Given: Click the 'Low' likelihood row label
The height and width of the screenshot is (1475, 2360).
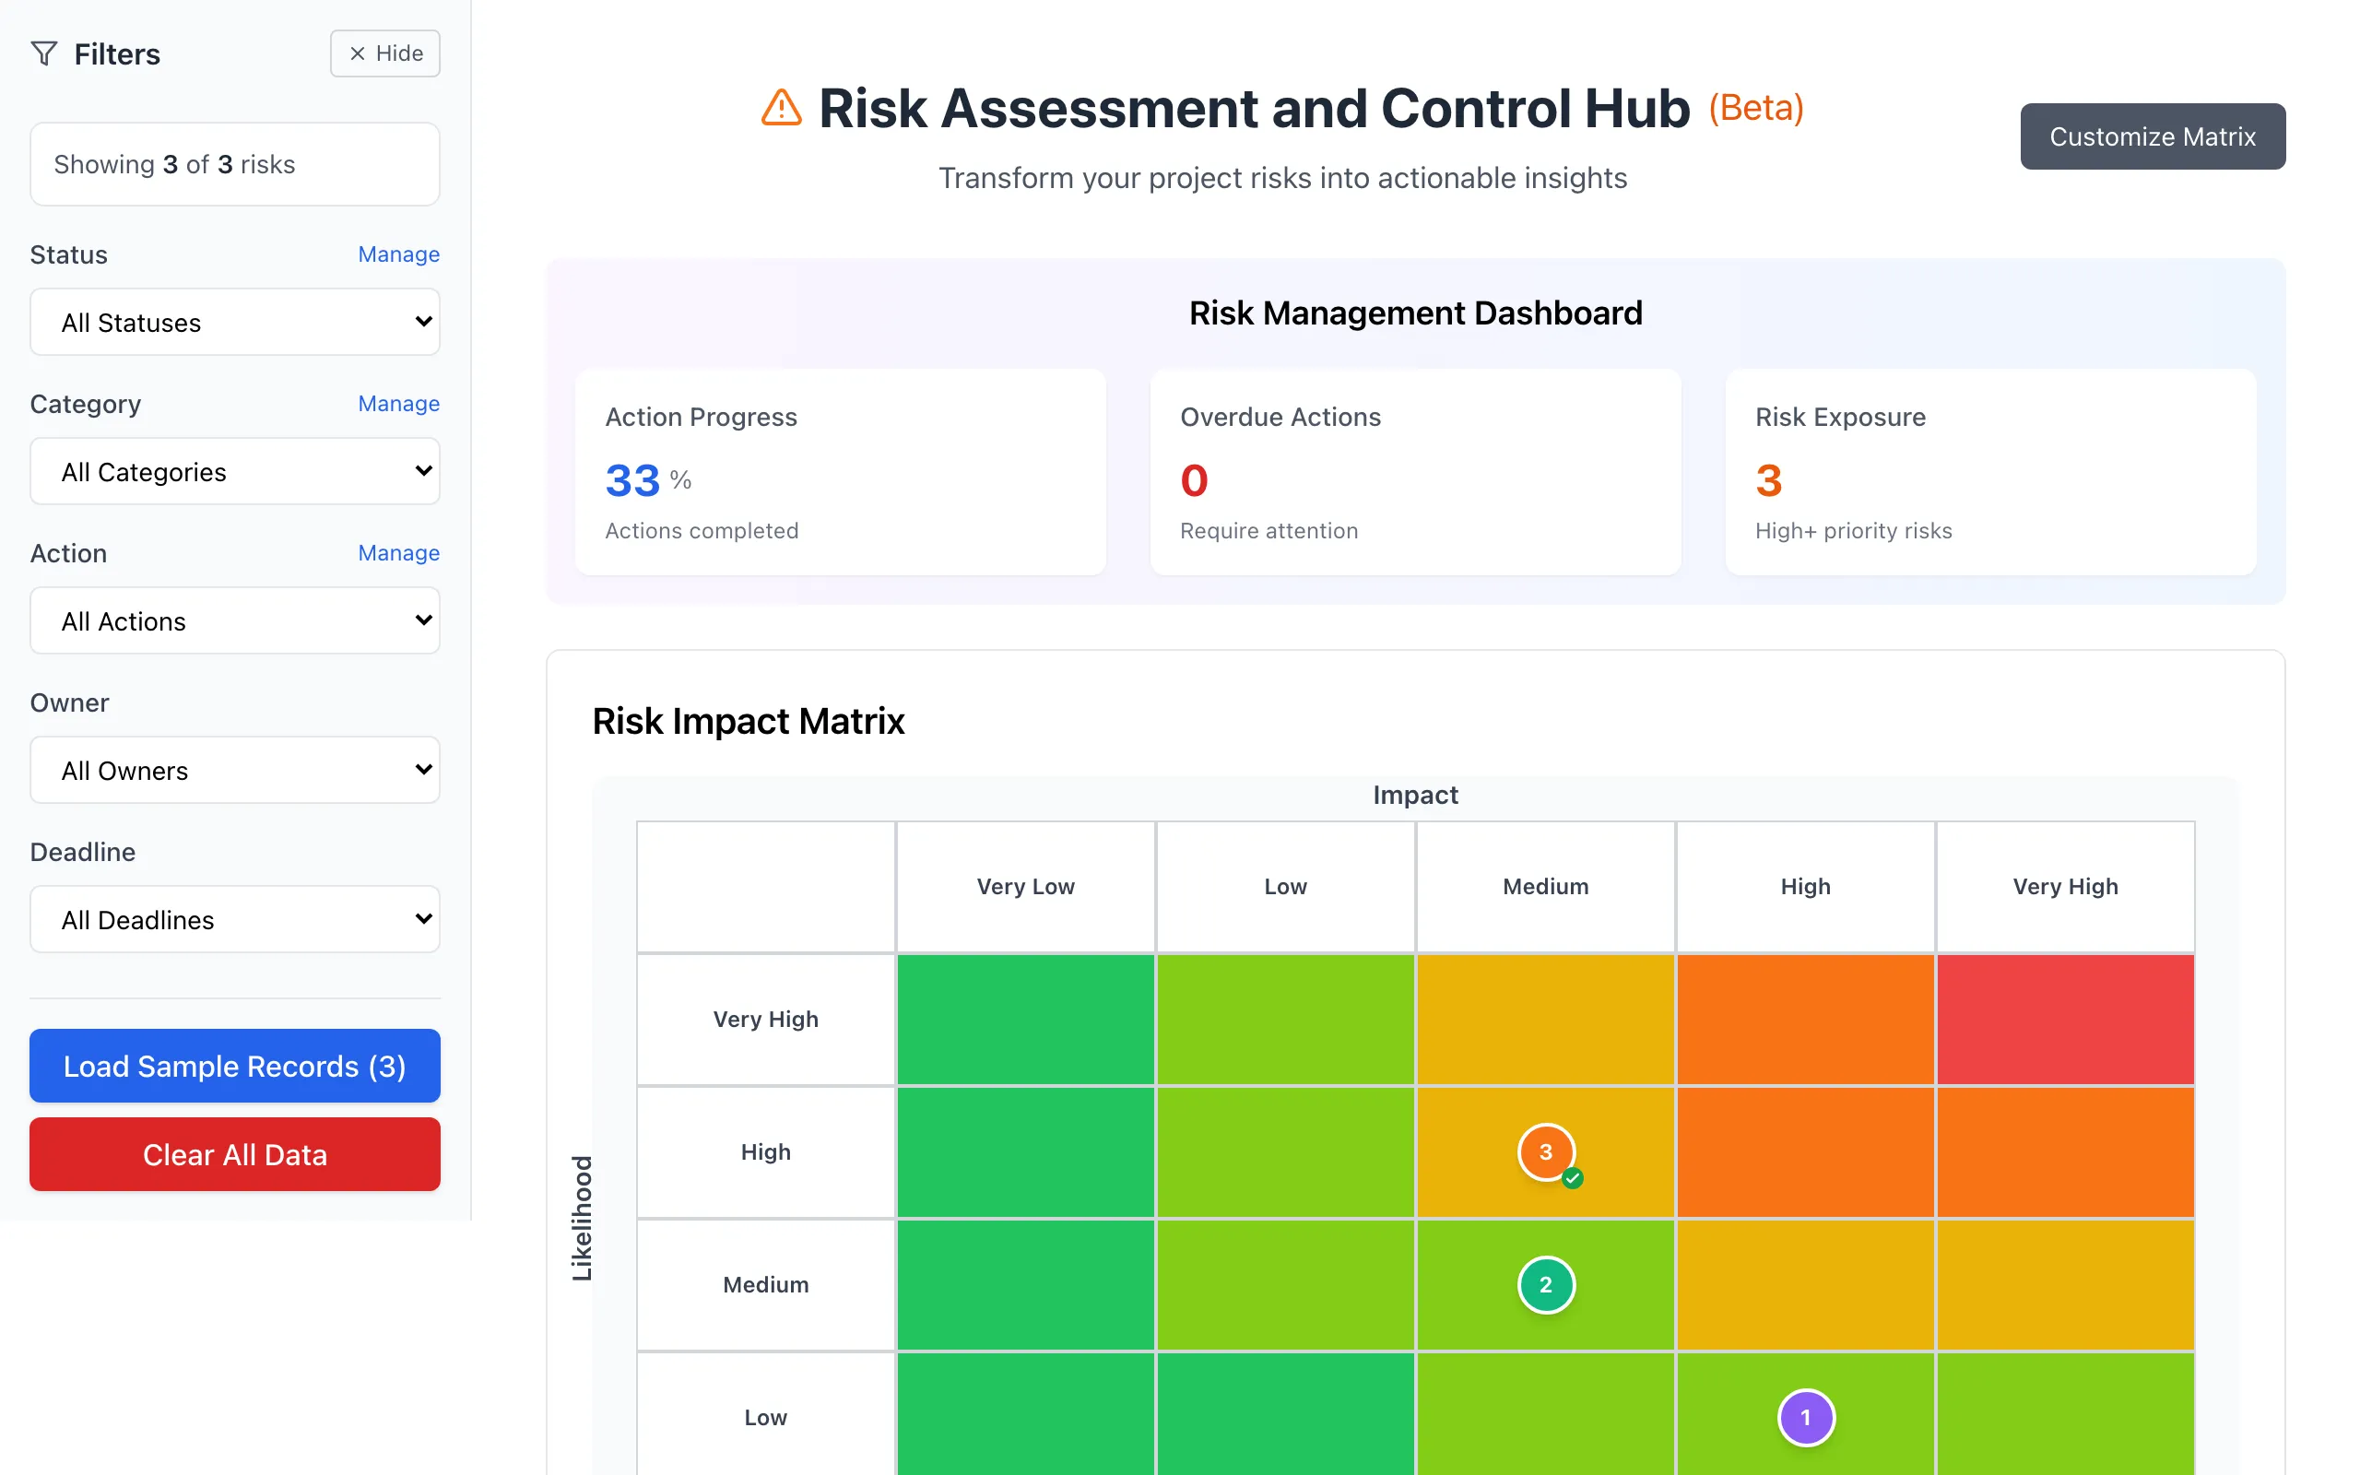Looking at the screenshot, I should 765,1418.
